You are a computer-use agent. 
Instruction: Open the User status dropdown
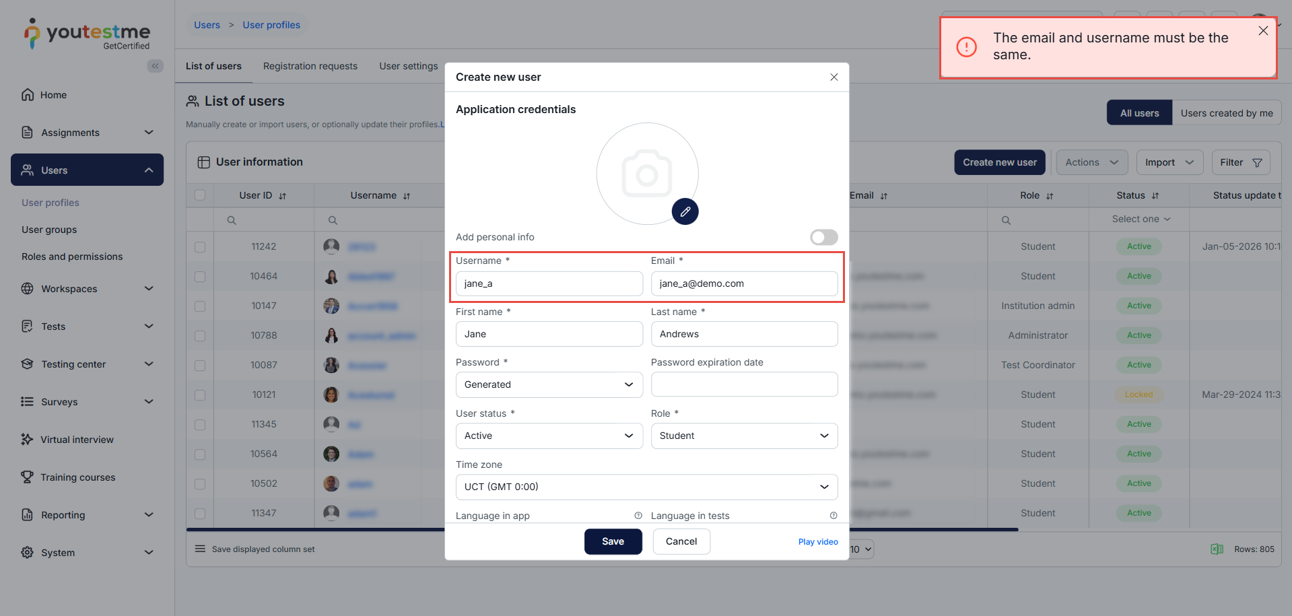pyautogui.click(x=549, y=436)
